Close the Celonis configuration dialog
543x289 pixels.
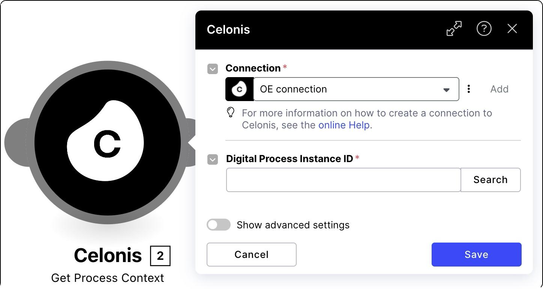(x=512, y=29)
